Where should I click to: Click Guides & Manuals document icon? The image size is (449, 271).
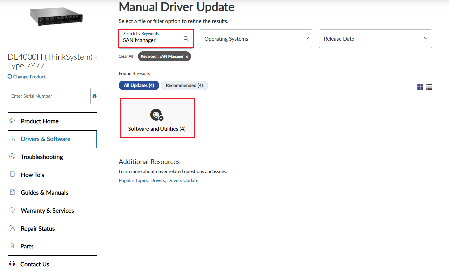[12, 192]
